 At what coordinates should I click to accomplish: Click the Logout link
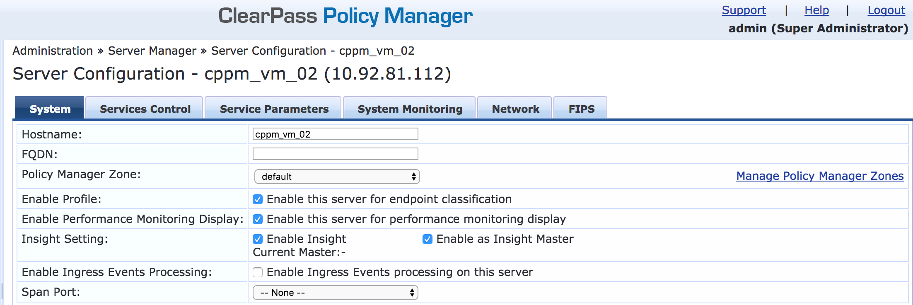click(x=886, y=10)
